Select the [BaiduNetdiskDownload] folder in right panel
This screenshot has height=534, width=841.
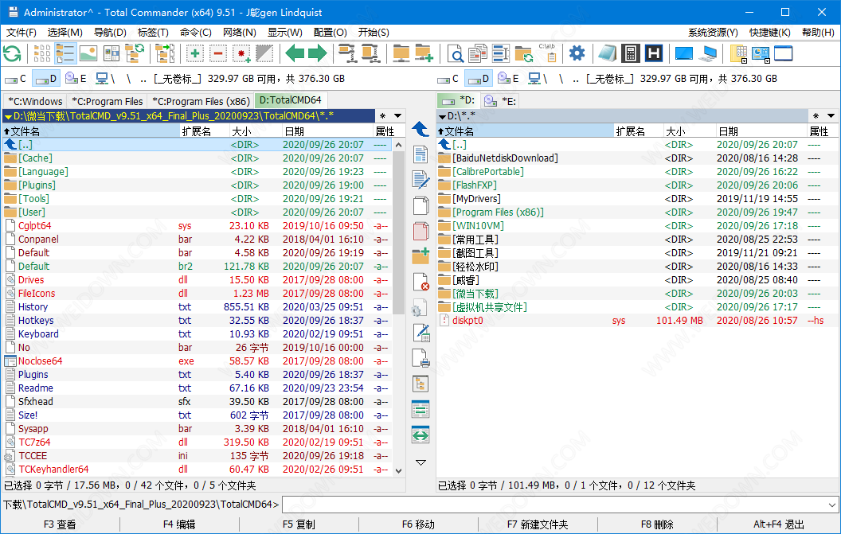point(637,158)
